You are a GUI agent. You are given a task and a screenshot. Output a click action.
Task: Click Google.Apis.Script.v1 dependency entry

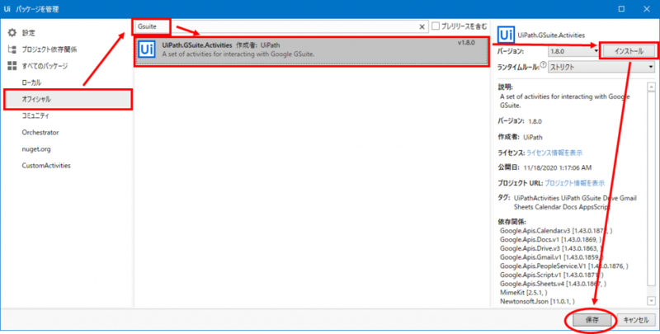[x=552, y=275]
